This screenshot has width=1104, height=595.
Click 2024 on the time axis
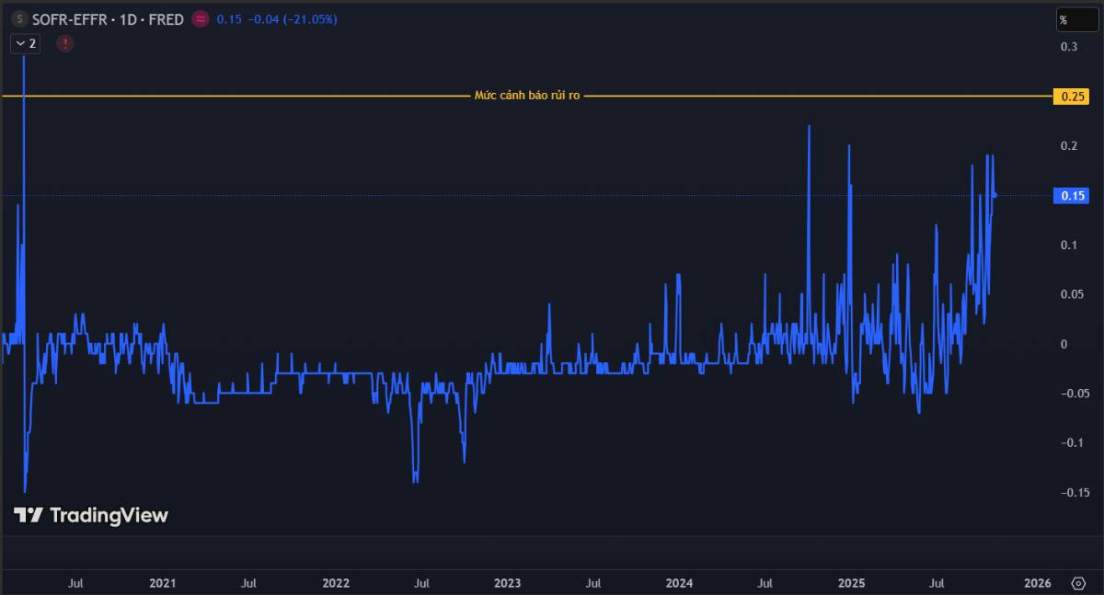pyautogui.click(x=680, y=583)
